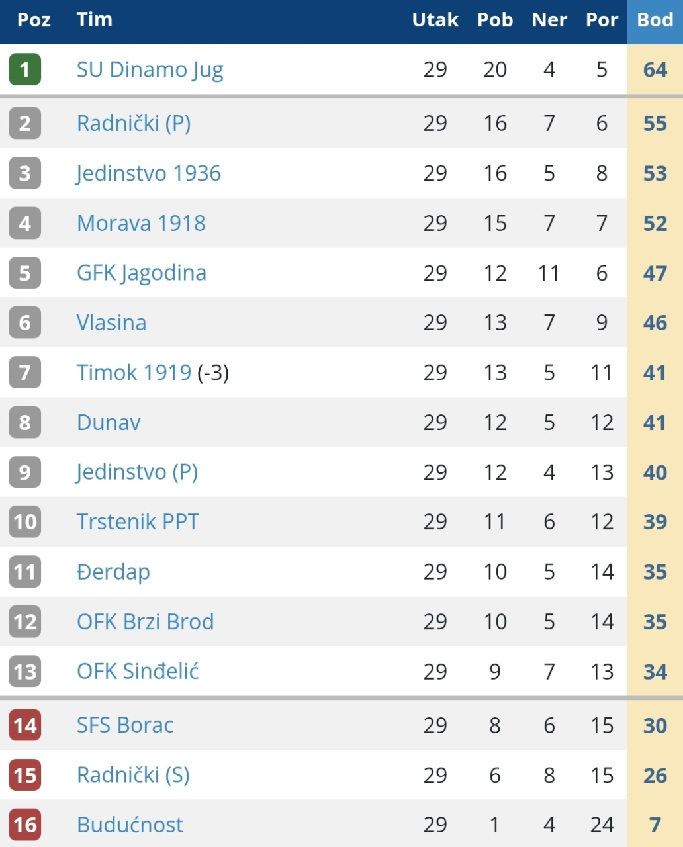This screenshot has width=683, height=847.
Task: Open SU Dinamo Jug team link
Action: (x=150, y=69)
